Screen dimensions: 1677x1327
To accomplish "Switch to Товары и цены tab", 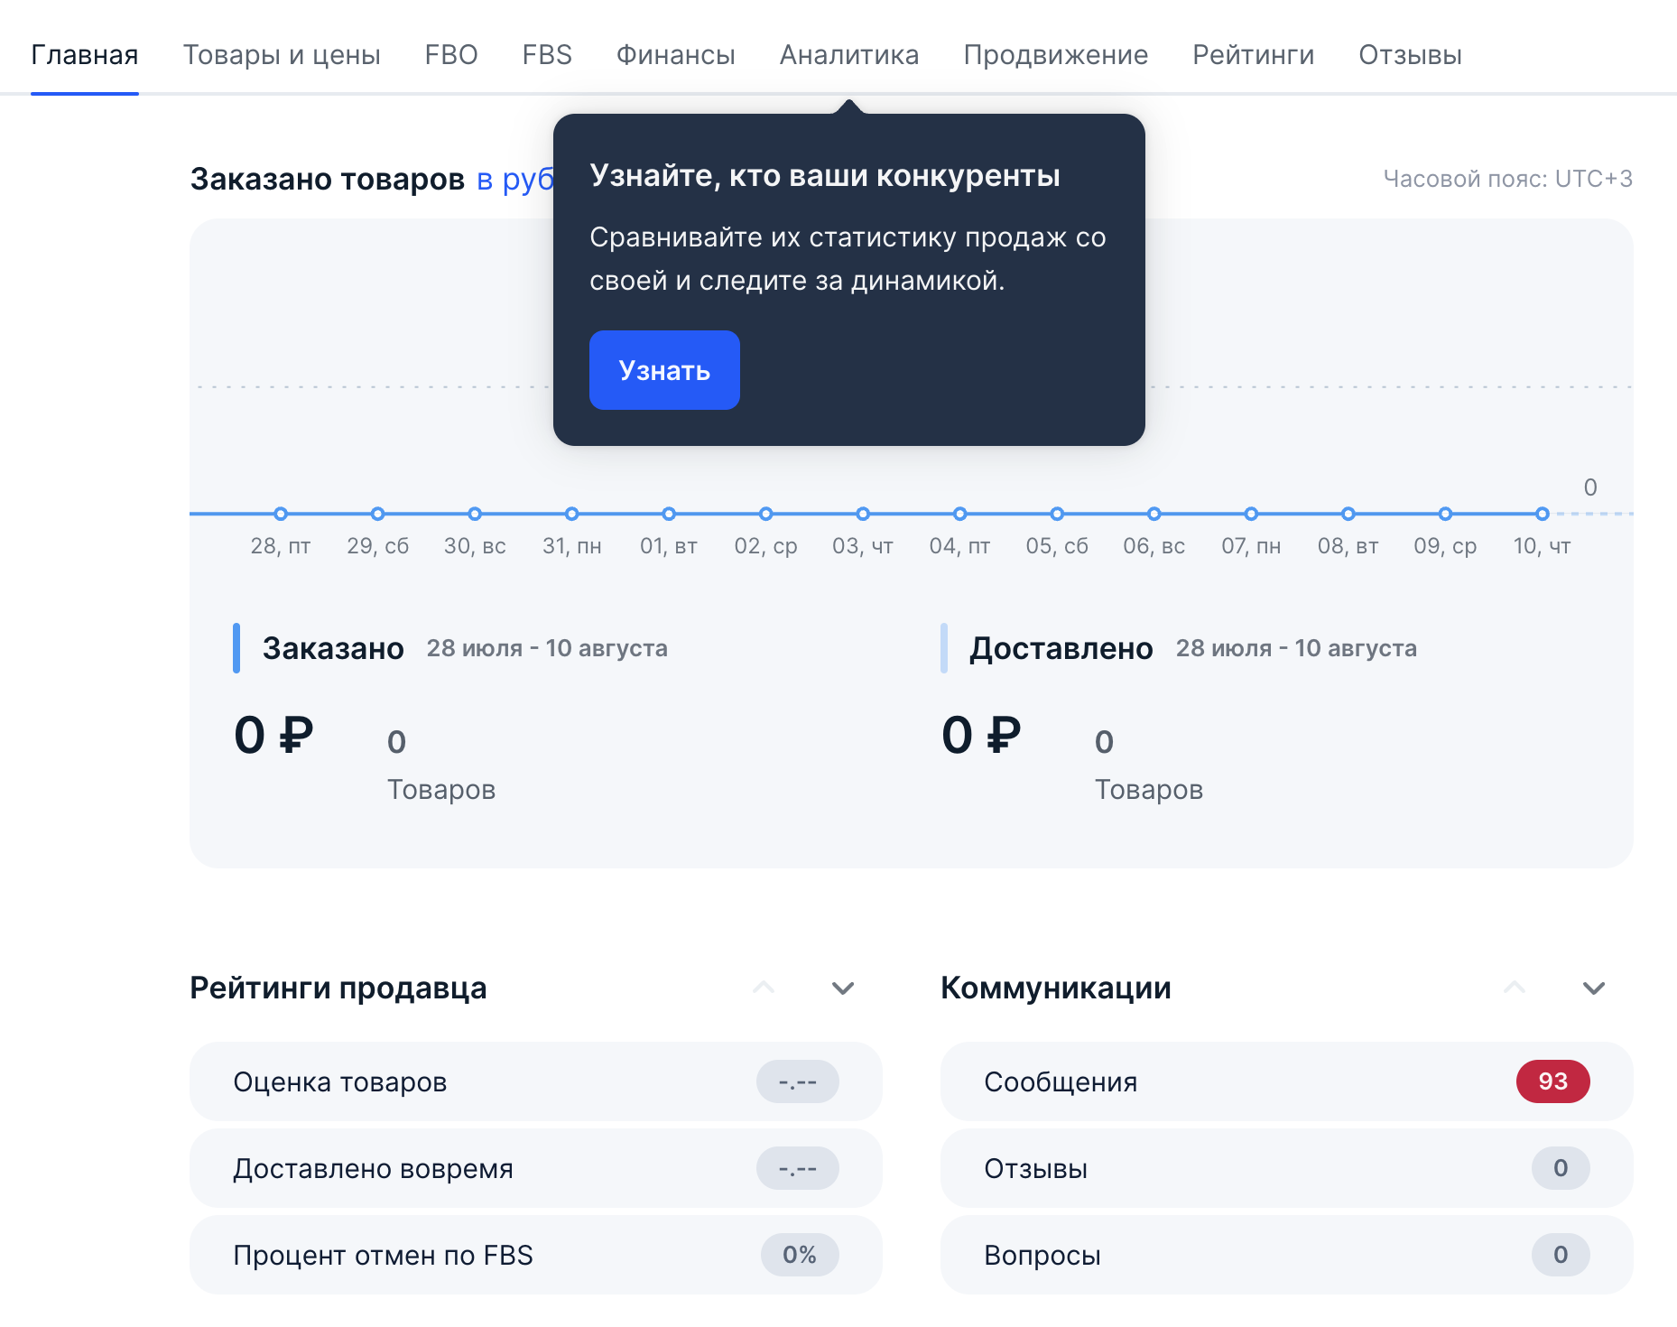I will (x=282, y=55).
